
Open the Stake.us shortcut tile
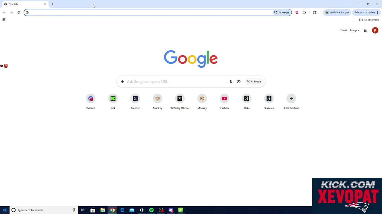269,102
